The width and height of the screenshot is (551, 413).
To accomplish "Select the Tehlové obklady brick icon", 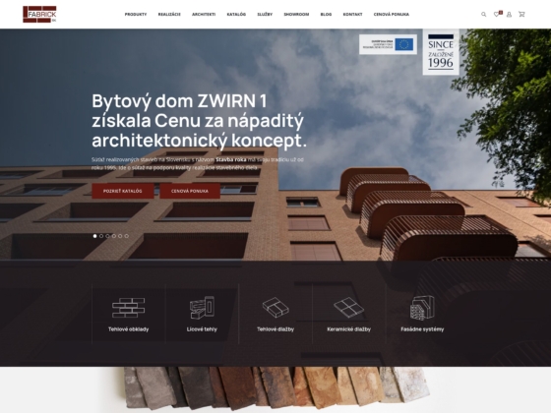I will point(128,308).
